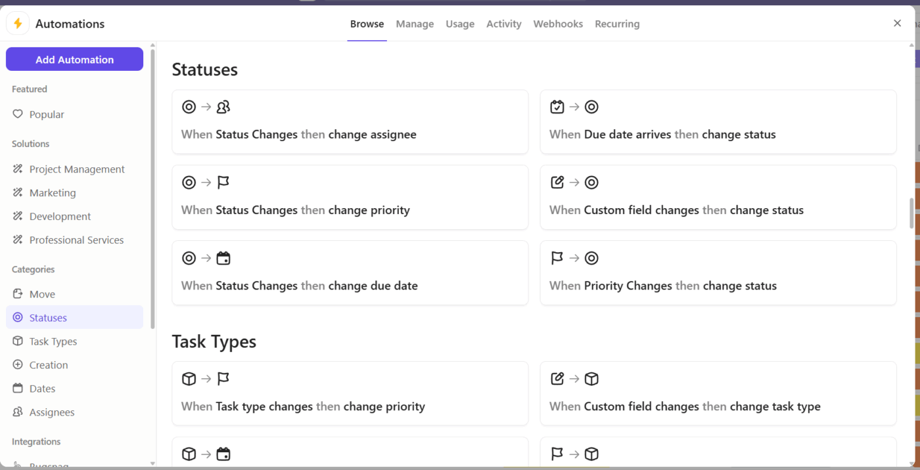Switch to the Manage tab
Screen dimensions: 920x470
pos(415,24)
